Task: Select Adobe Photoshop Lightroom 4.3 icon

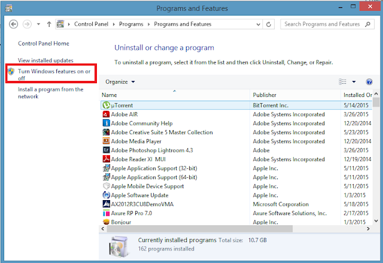Action: coord(107,150)
